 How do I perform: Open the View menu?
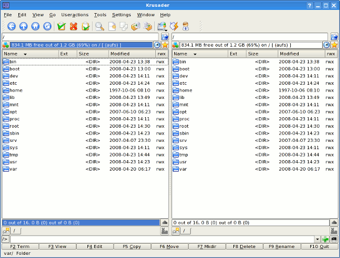coord(38,15)
